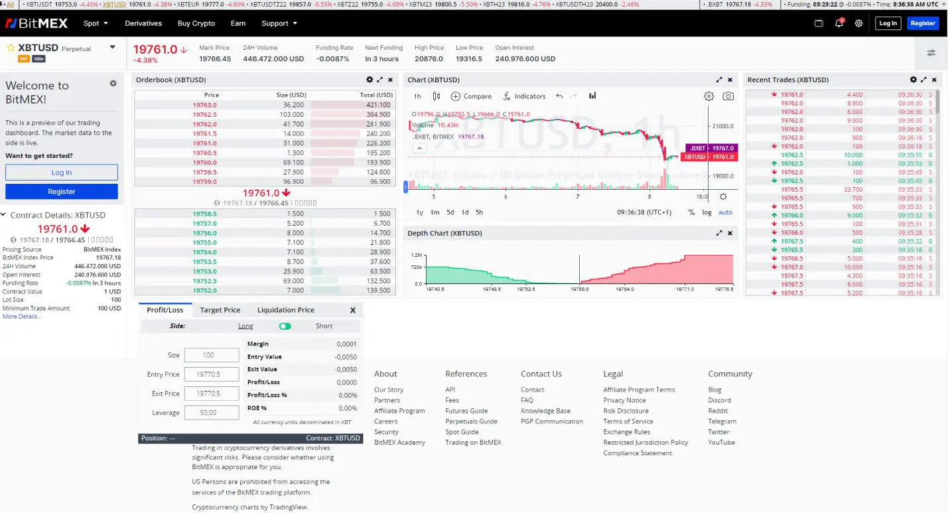Open layout customization sliders icon
Viewport: 948px width, 513px height.
click(x=931, y=53)
